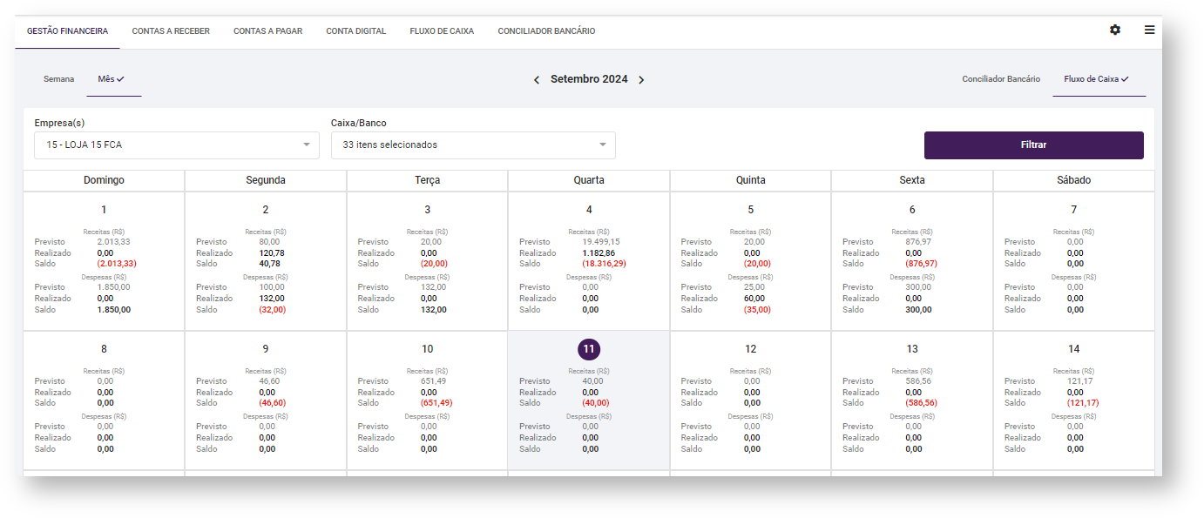Select Fluxo de Caixa view toggle
The height and width of the screenshot is (518, 1204).
(1095, 79)
